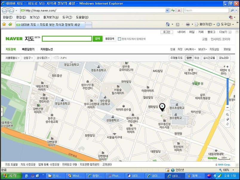Click the 로그인 button
240x180 pixels.
click(167, 32)
